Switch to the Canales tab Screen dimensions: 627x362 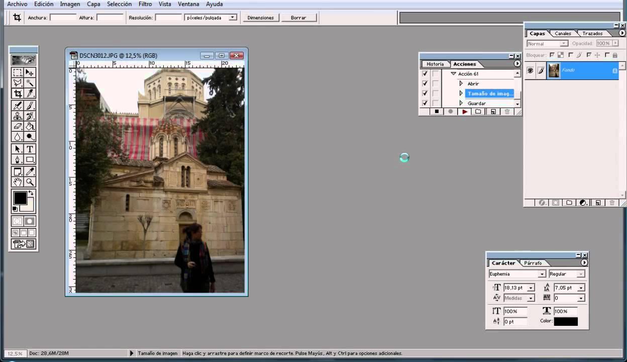563,34
